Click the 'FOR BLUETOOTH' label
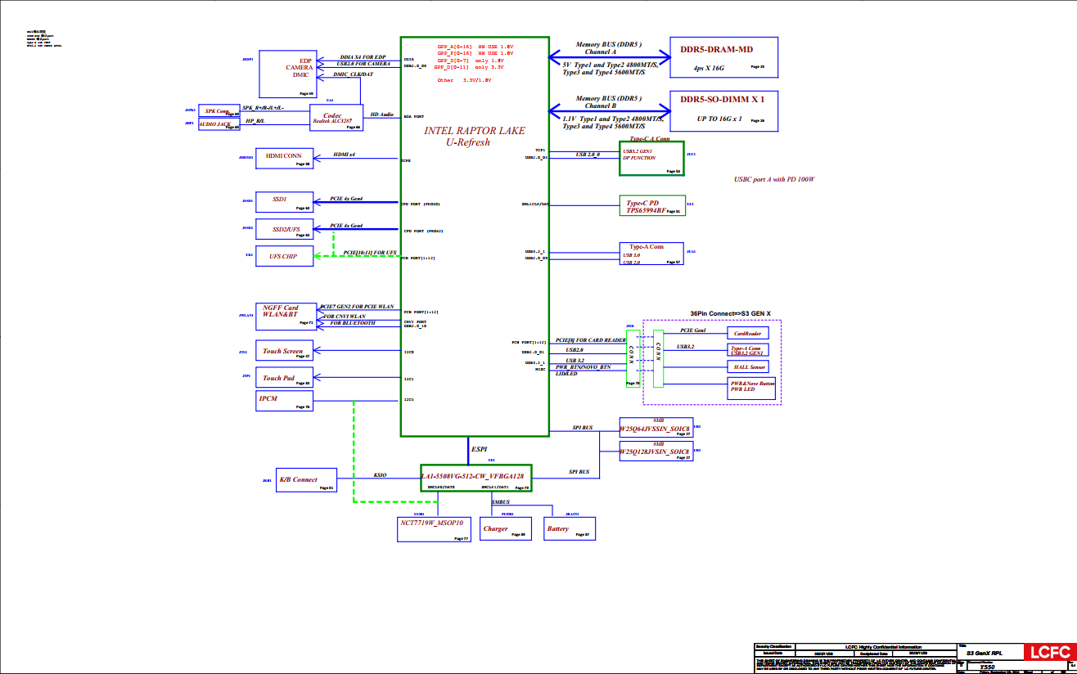This screenshot has height=674, width=1077. coord(353,323)
